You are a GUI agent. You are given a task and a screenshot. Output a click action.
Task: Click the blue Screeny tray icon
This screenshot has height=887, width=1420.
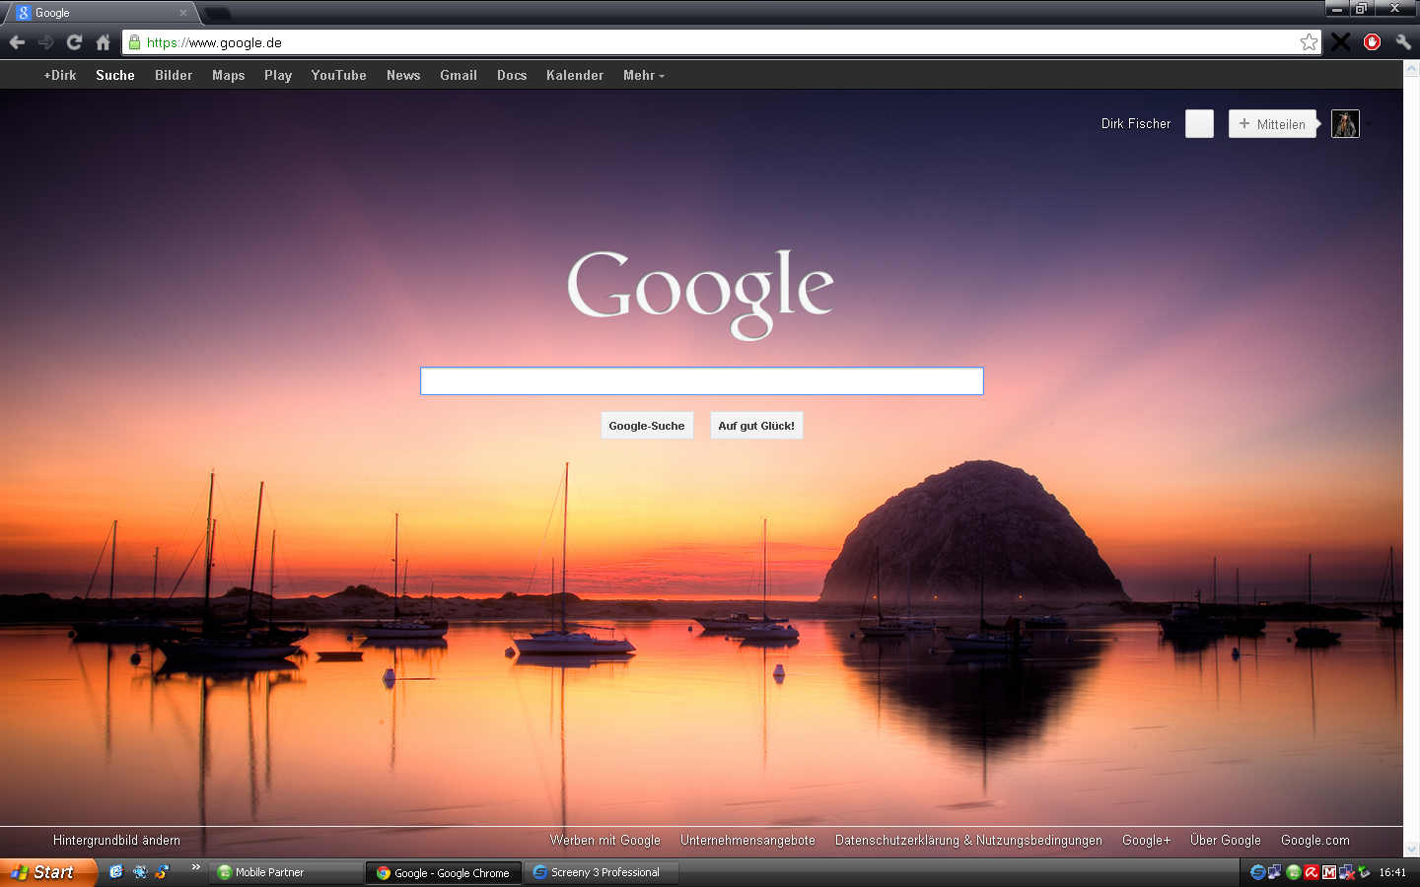[1257, 872]
